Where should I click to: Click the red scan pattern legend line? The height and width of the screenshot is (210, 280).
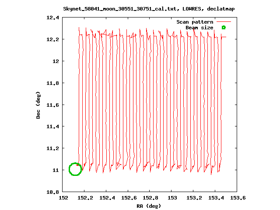tap(224, 22)
